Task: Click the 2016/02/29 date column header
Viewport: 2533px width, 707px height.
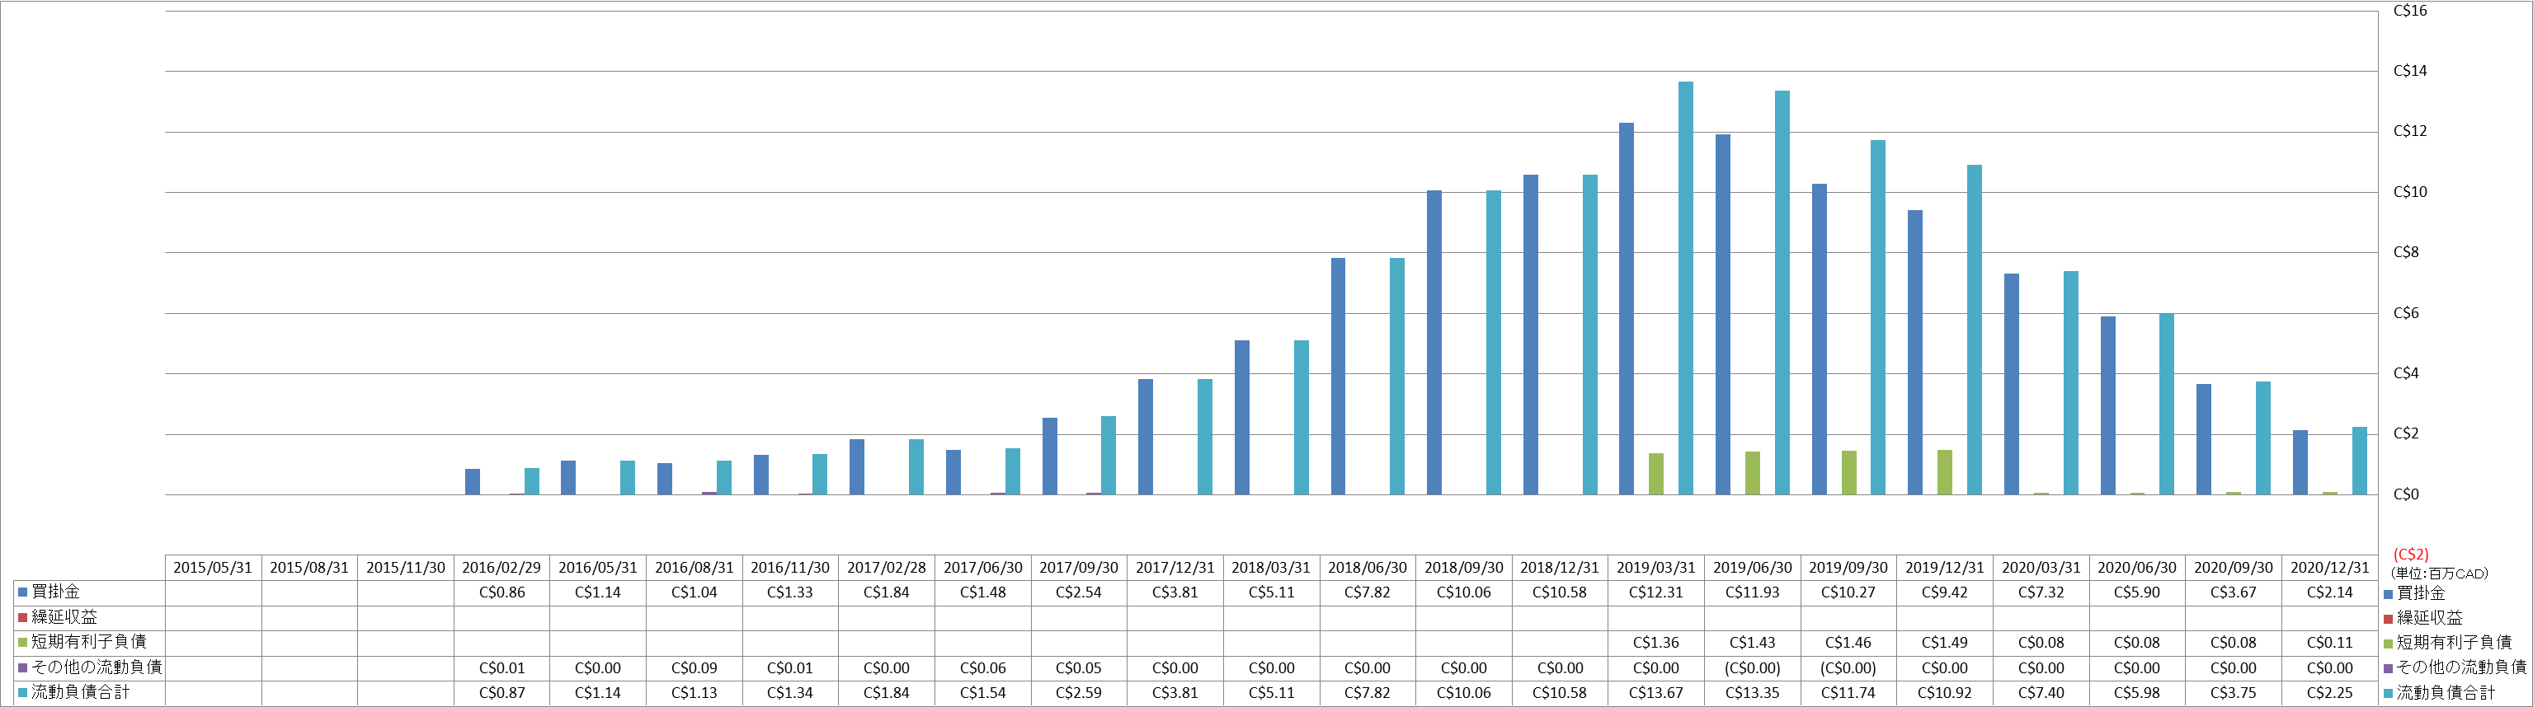Action: [x=501, y=568]
